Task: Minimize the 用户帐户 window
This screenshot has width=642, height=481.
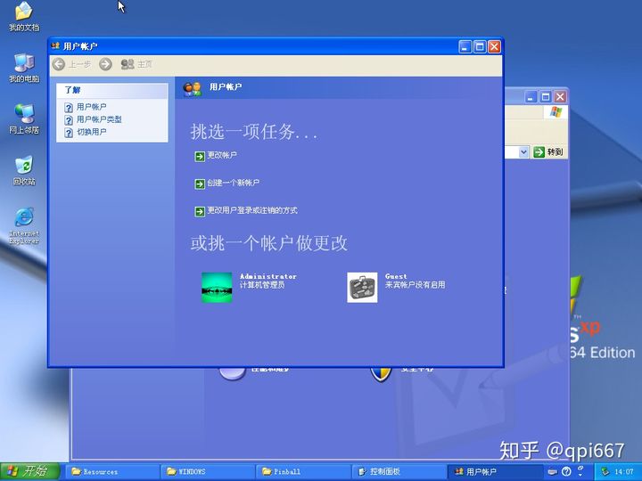Action: pos(465,46)
